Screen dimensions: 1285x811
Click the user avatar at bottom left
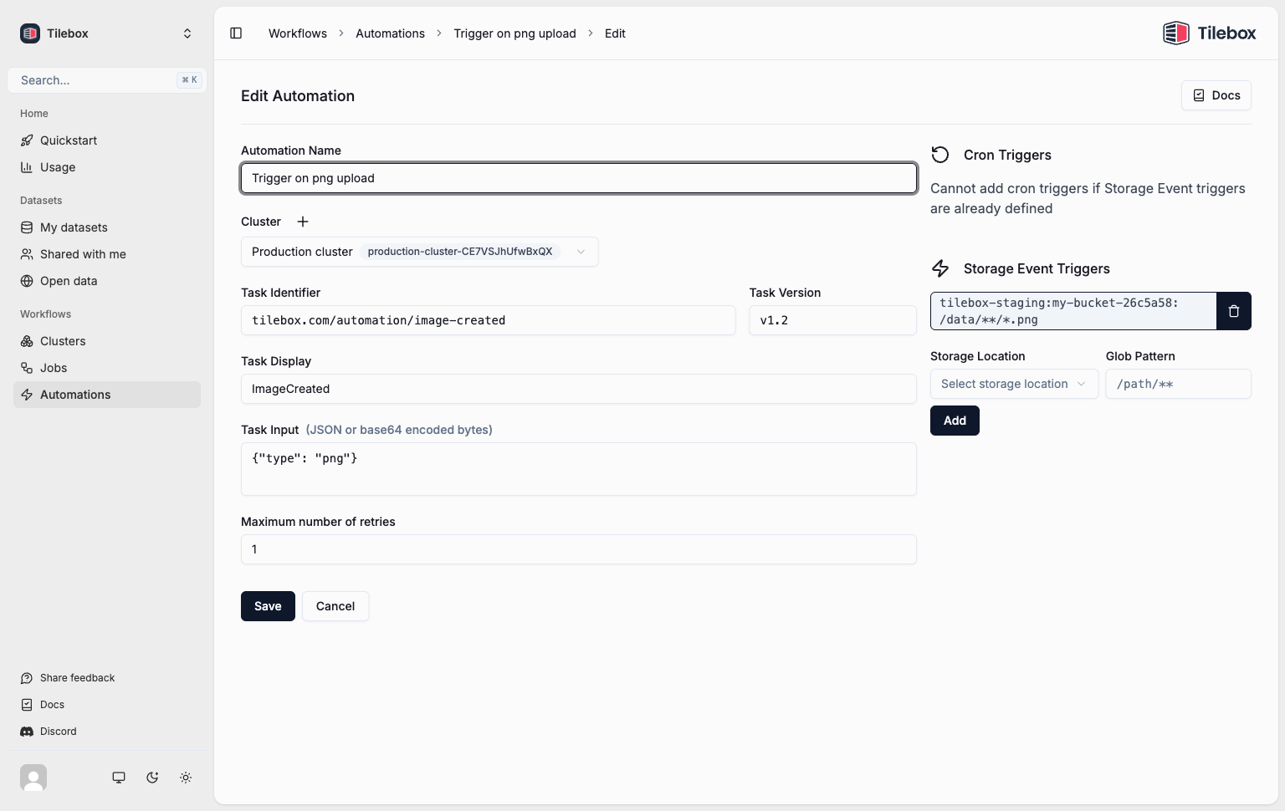point(33,777)
